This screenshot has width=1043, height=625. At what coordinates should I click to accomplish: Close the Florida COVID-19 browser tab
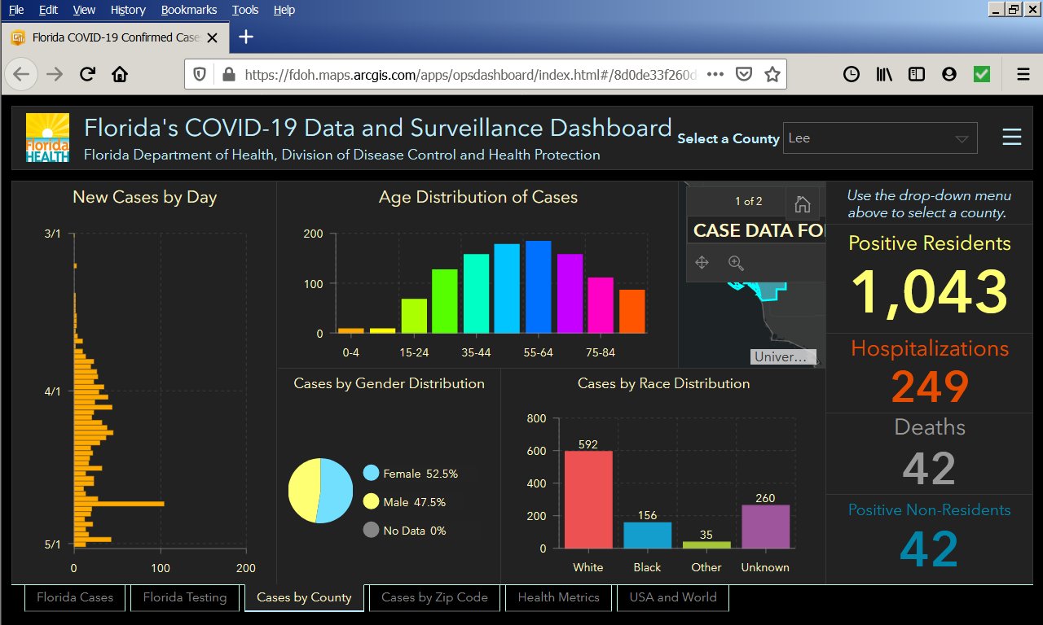213,37
